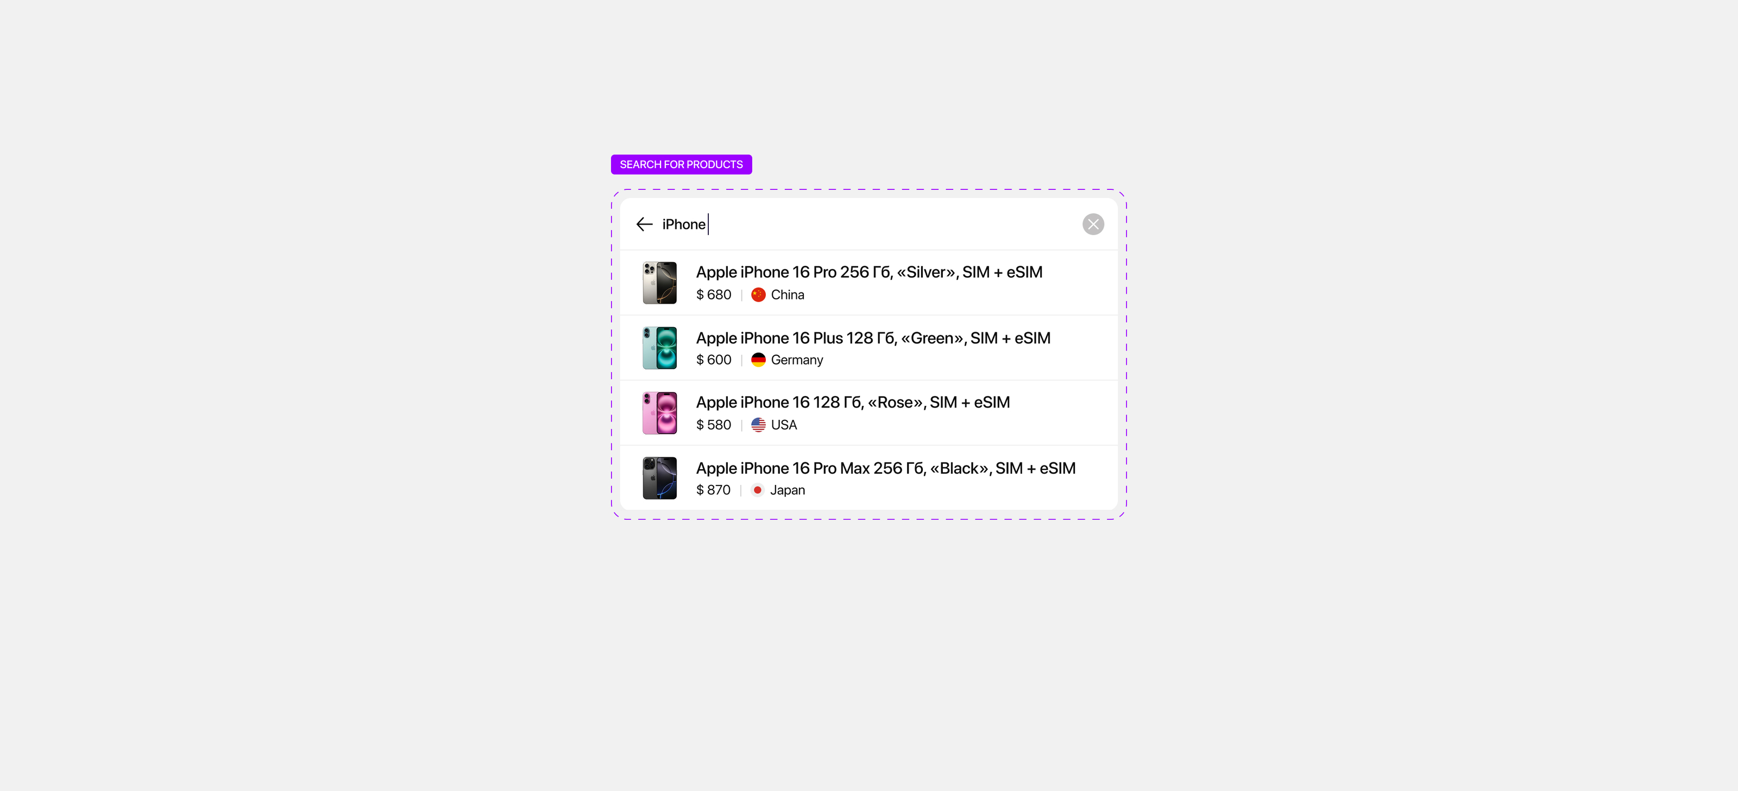Select the China flag icon
This screenshot has height=791, width=1738.
tap(758, 295)
